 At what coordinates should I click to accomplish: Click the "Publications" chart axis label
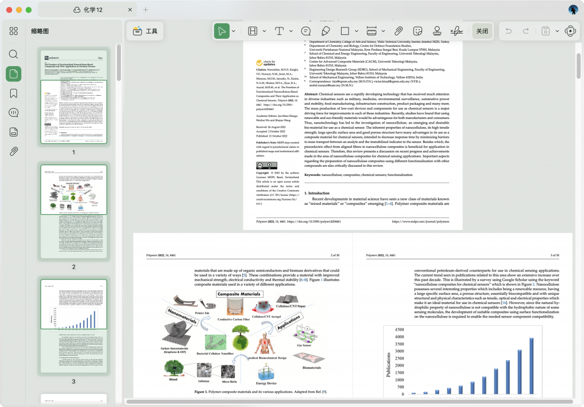tap(388, 365)
